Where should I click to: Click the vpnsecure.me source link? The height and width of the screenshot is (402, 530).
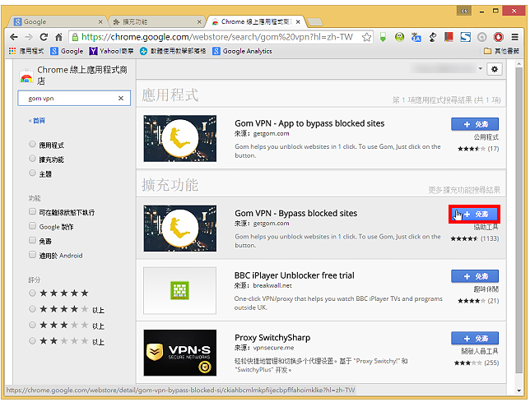pos(273,348)
